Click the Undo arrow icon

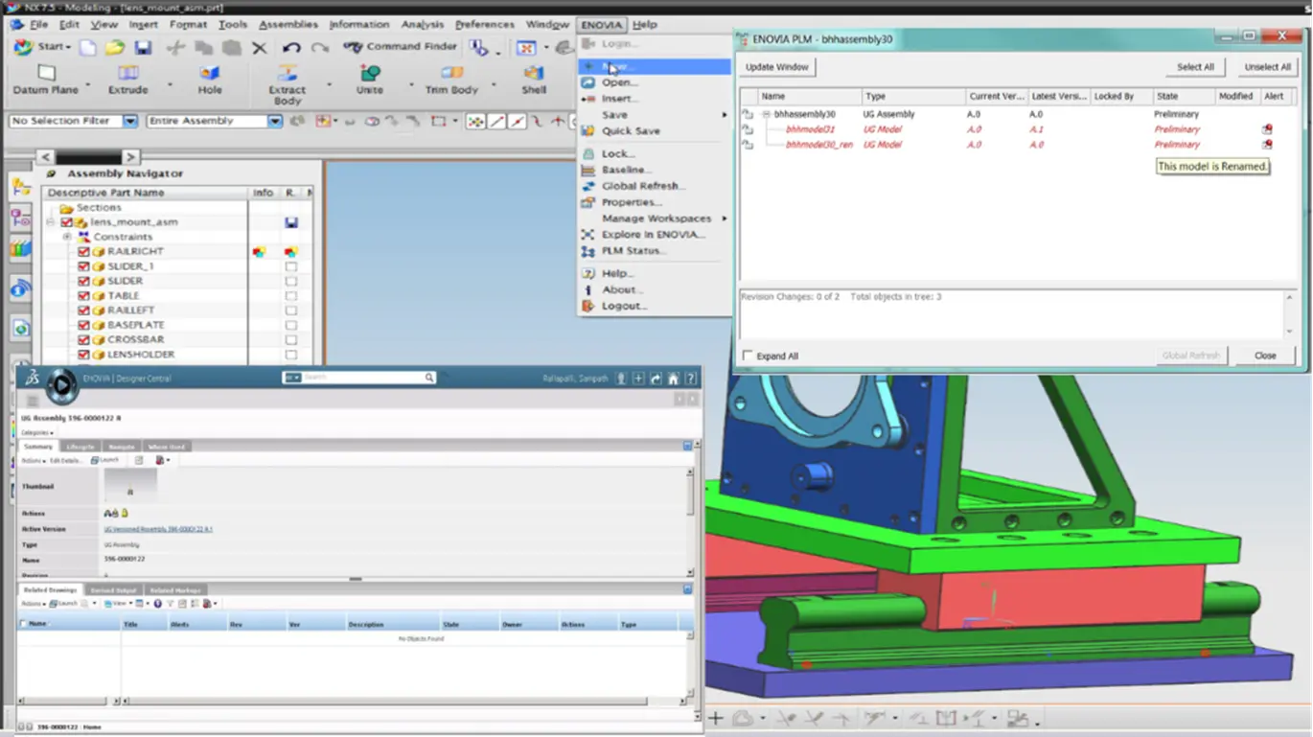(x=291, y=47)
